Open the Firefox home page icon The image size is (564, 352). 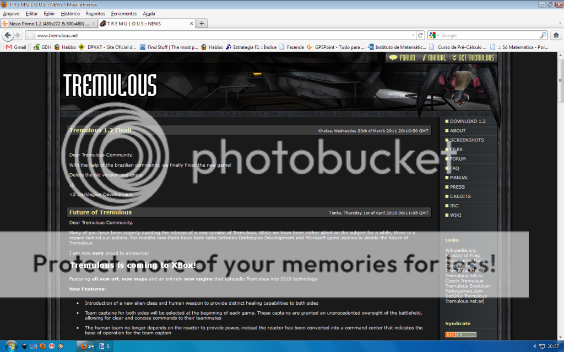point(556,35)
